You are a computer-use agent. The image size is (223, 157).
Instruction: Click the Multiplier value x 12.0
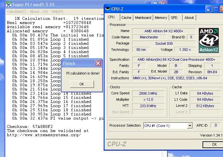pos(148,99)
